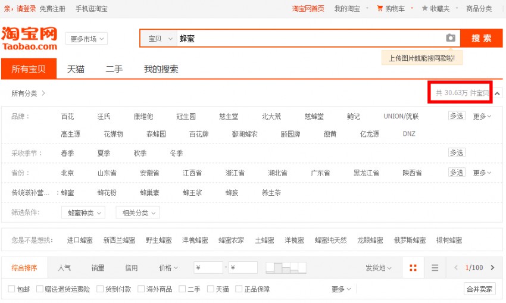Switch to the 天猫 tab

[x=76, y=68]
